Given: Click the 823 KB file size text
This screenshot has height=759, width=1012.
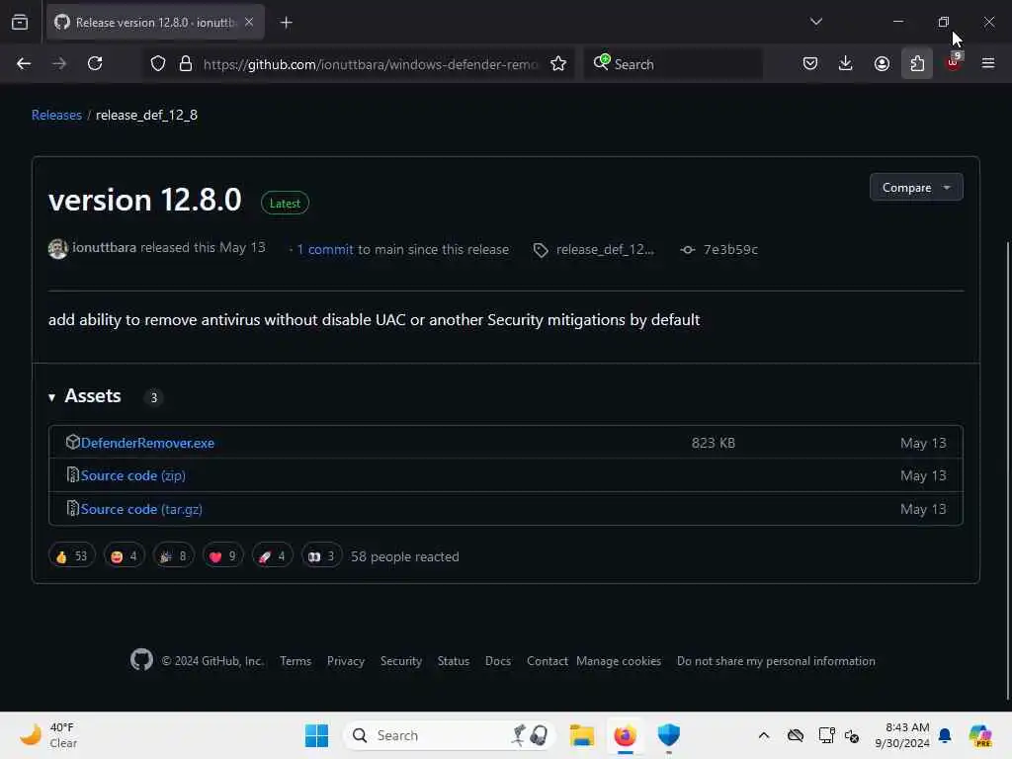Looking at the screenshot, I should point(714,443).
